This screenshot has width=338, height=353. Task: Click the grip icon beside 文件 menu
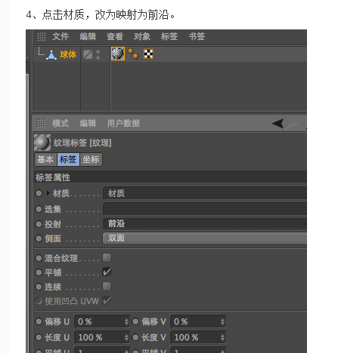click(x=41, y=36)
